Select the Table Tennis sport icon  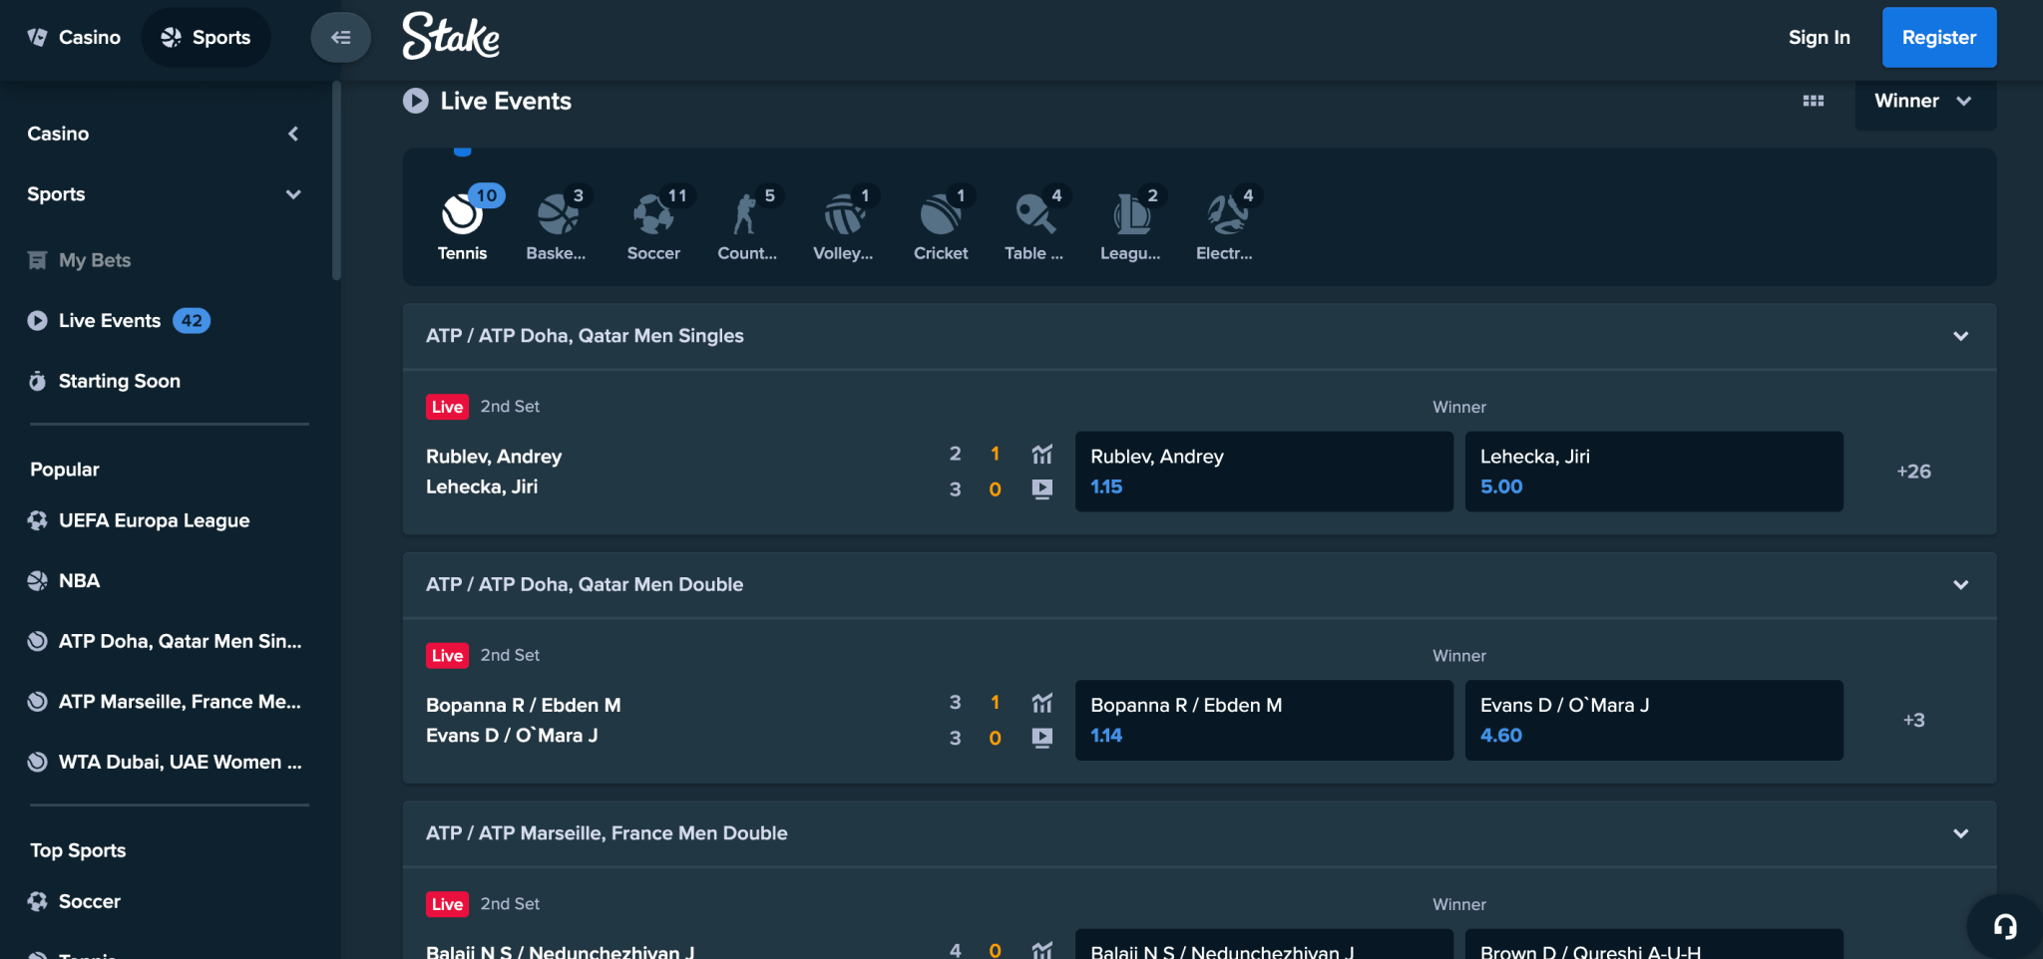tap(1034, 223)
